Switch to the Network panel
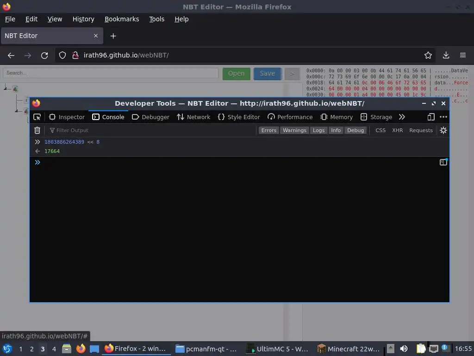Viewport: 474px width, 356px height. tap(193, 117)
